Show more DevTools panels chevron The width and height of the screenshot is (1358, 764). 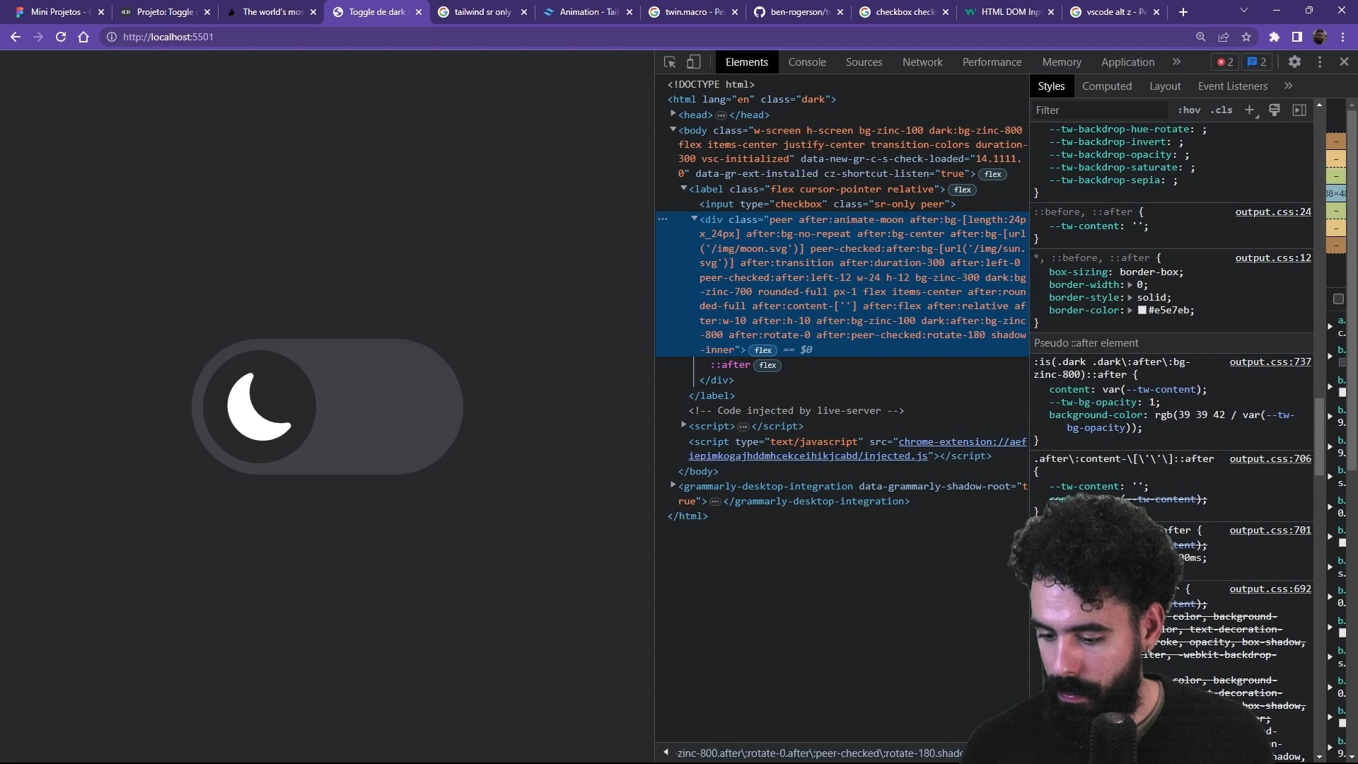point(1176,62)
